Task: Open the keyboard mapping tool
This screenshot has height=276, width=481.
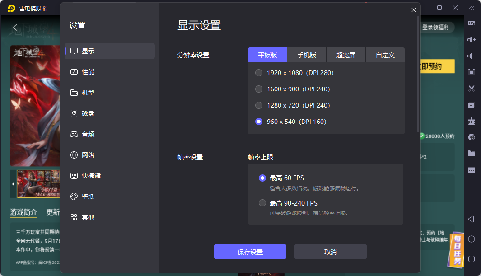Action: (x=472, y=23)
